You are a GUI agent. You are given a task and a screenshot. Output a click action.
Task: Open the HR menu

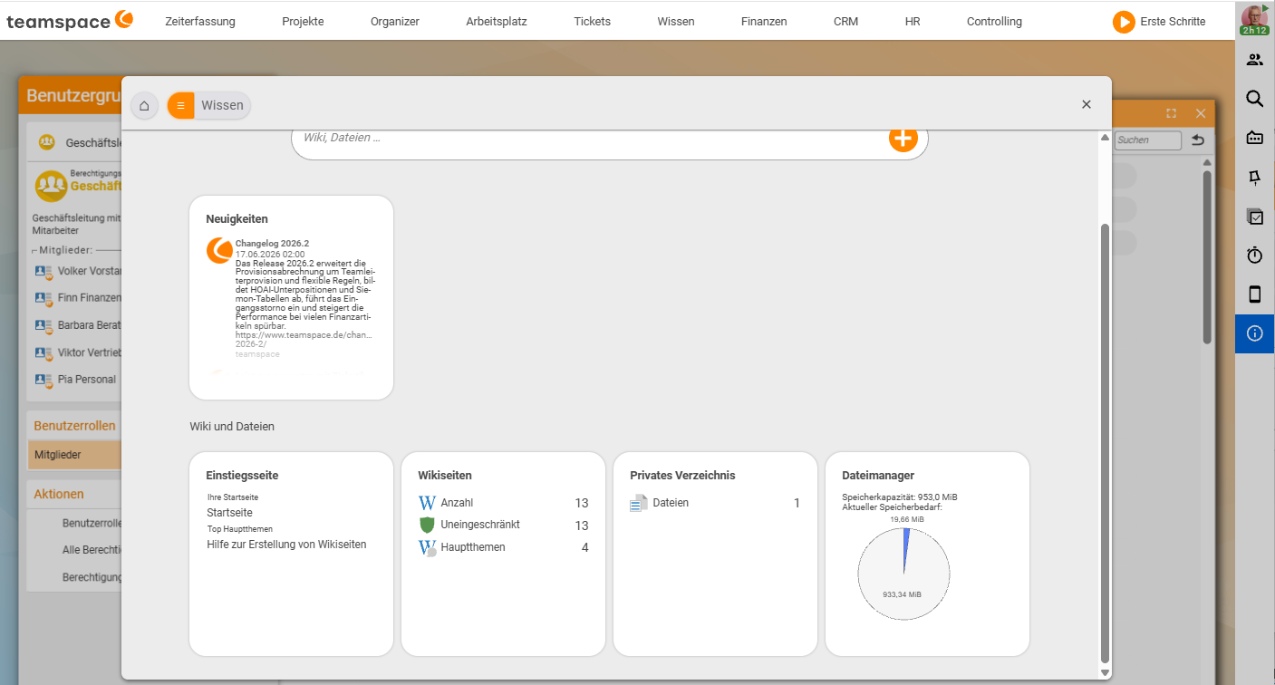tap(913, 22)
